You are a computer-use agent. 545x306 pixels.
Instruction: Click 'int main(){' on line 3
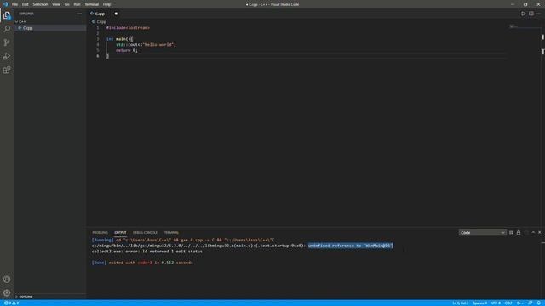(x=119, y=39)
